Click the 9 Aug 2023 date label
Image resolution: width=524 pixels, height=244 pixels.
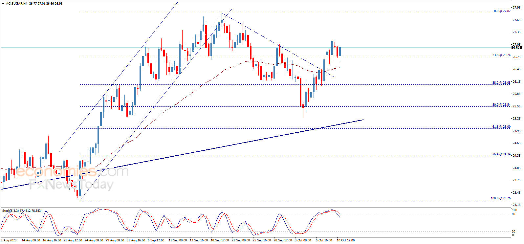pyautogui.click(x=9, y=240)
